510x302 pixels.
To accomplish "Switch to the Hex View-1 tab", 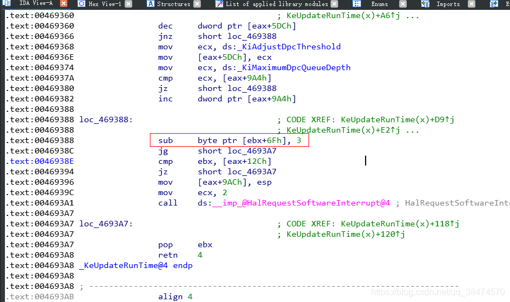I will click(105, 4).
